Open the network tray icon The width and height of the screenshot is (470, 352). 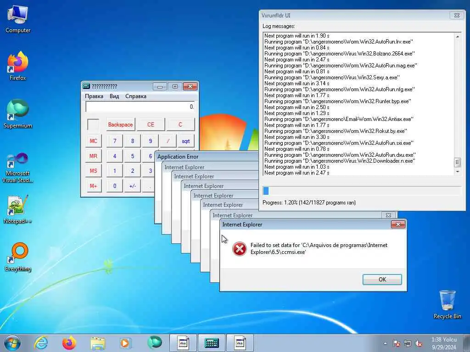click(x=408, y=344)
